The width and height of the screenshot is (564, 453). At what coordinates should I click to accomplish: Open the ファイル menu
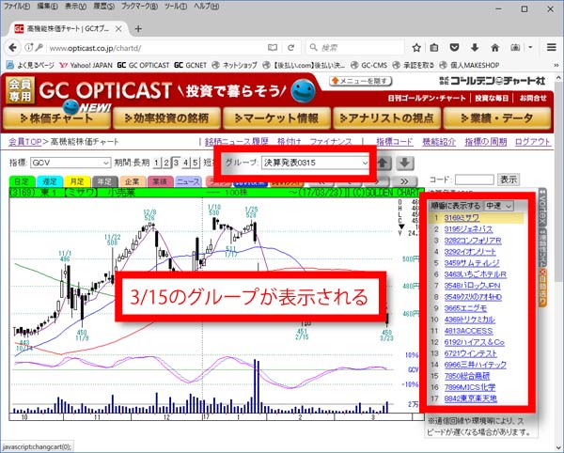tap(17, 7)
